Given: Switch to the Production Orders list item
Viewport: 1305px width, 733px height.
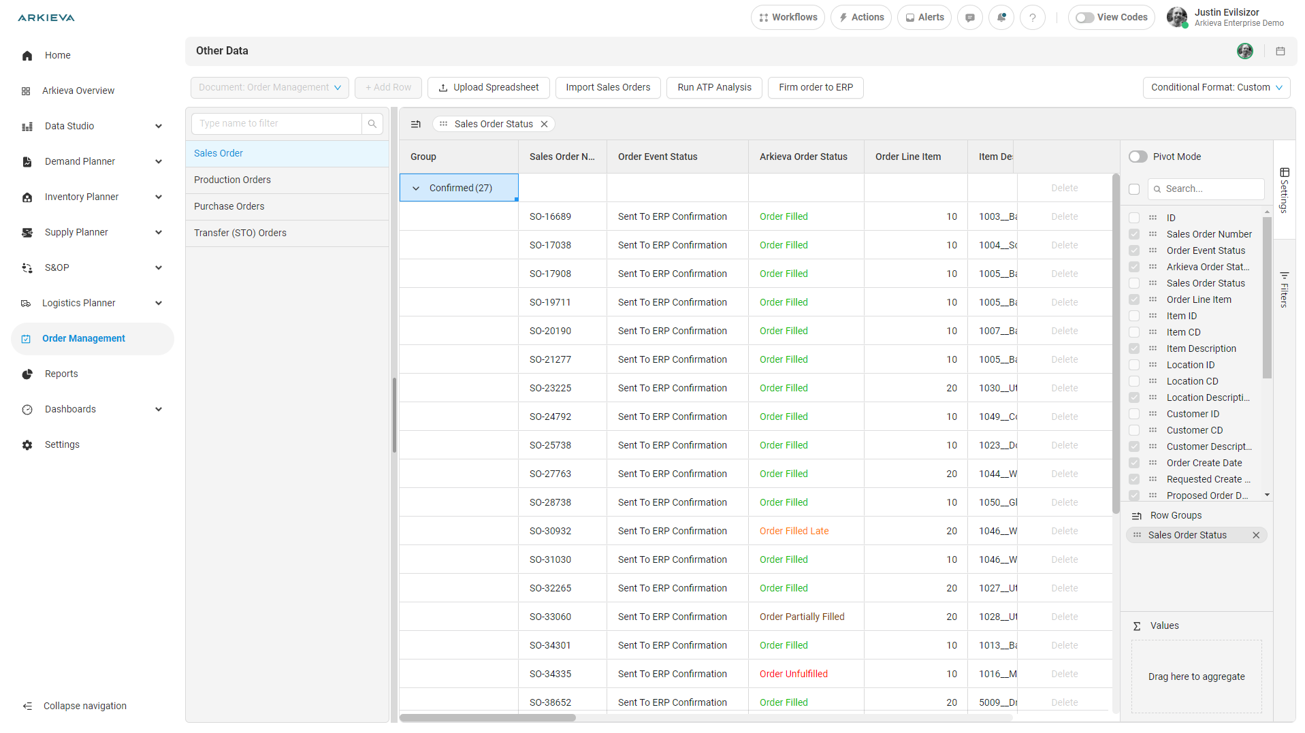Looking at the screenshot, I should click(232, 180).
